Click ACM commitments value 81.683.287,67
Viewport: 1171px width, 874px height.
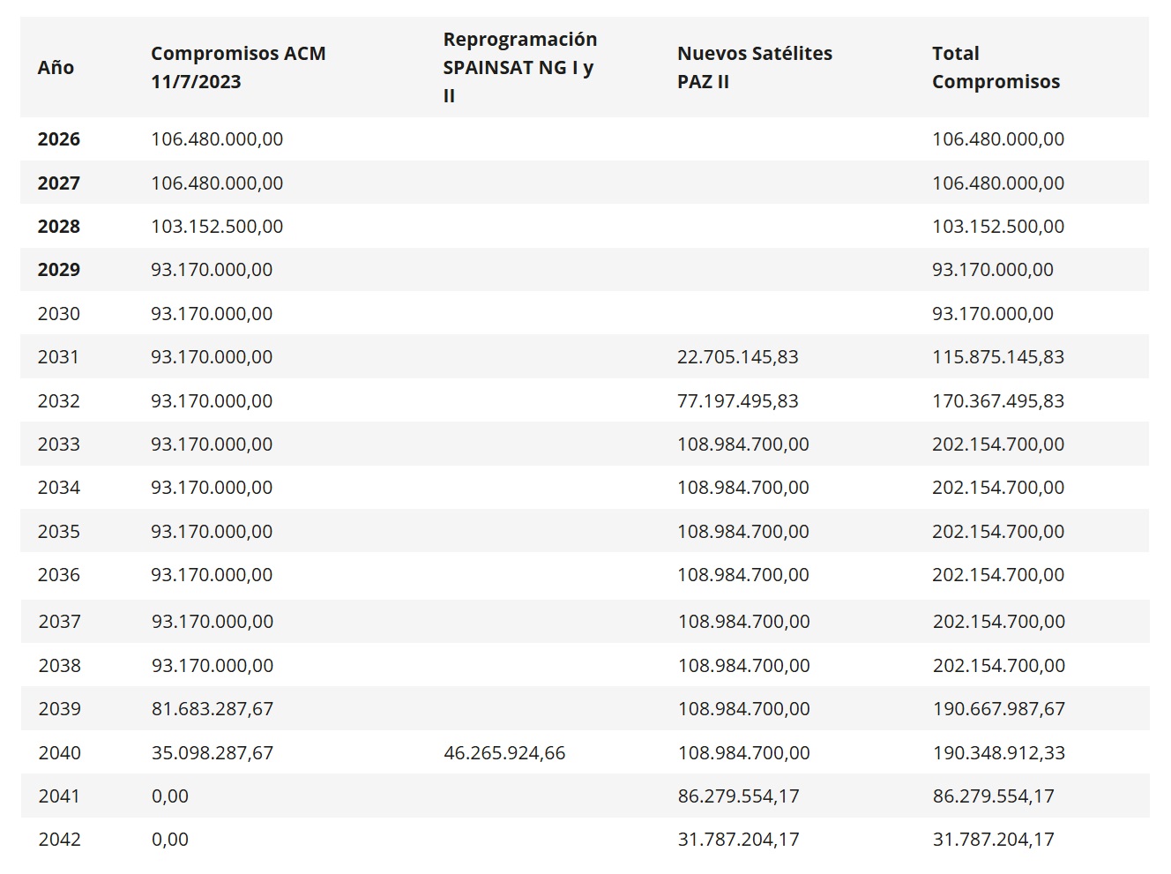pos(213,709)
